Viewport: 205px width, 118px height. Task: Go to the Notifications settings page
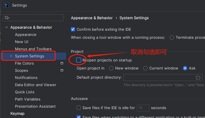[26, 78]
